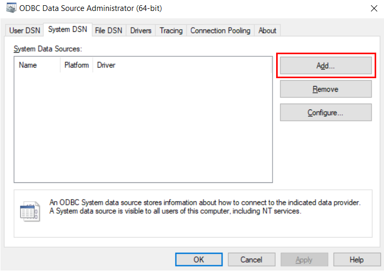This screenshot has width=384, height=271.
Task: Open Help for this dialog
Action: 356,260
